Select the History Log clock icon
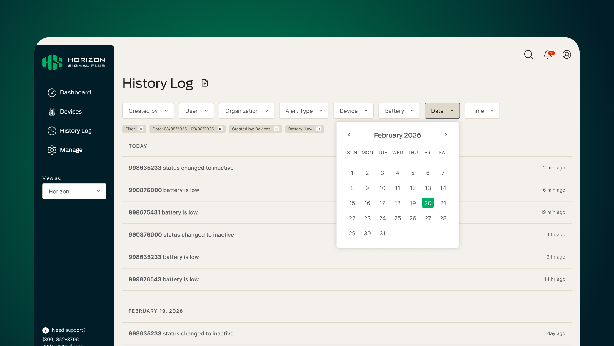Screen dimensions: 614x346 pyautogui.click(x=52, y=131)
